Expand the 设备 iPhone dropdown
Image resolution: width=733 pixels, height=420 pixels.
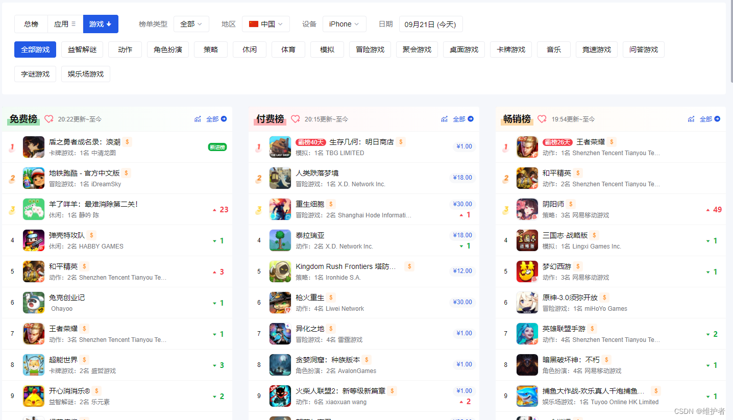[x=345, y=24]
